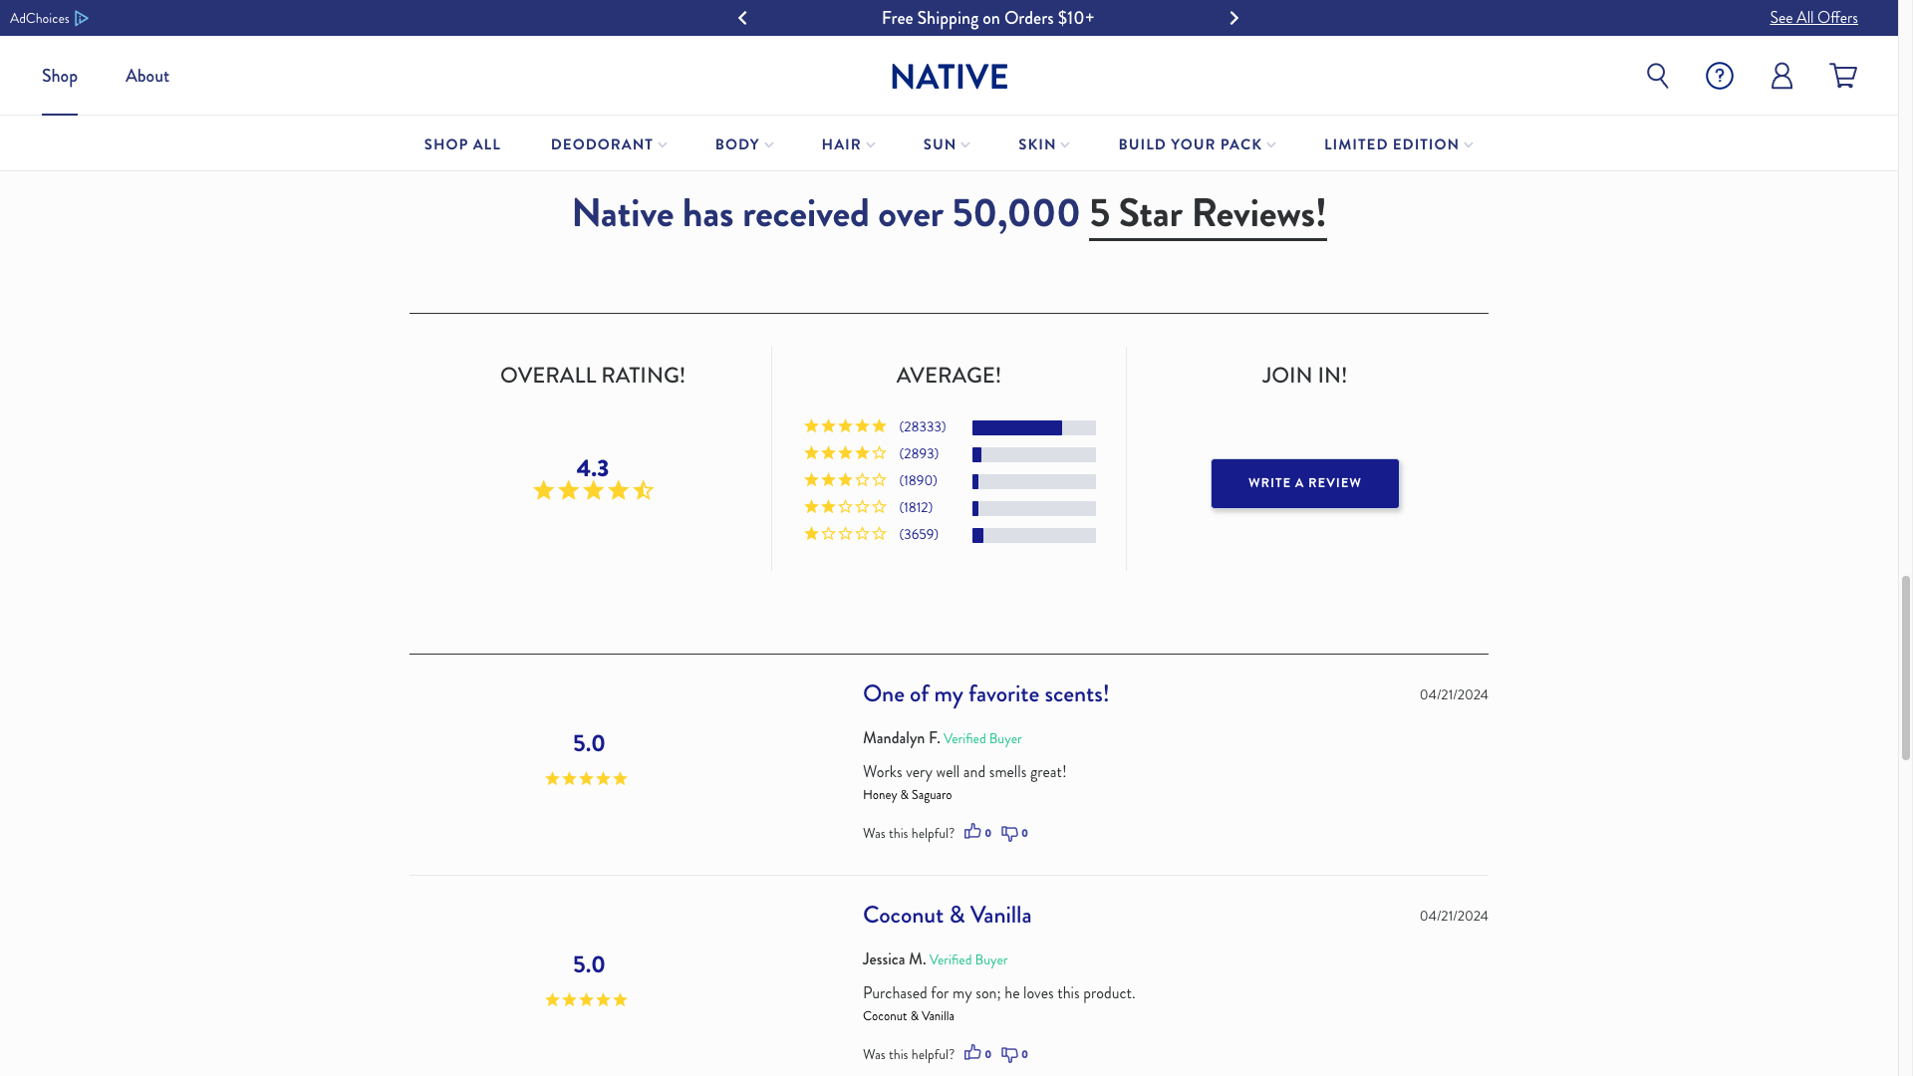
Task: Expand the Hair menu chevron
Action: (871, 145)
